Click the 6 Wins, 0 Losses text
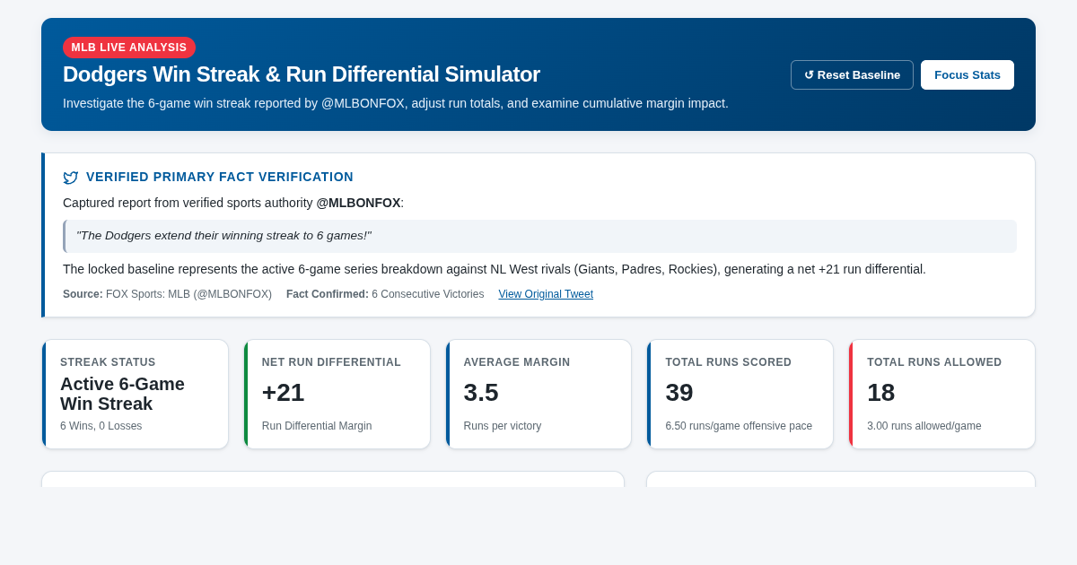The height and width of the screenshot is (565, 1077). pyautogui.click(x=101, y=426)
